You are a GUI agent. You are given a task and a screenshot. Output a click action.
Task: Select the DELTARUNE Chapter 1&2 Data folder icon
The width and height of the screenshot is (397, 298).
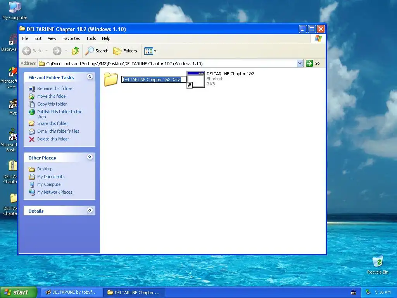tap(111, 79)
